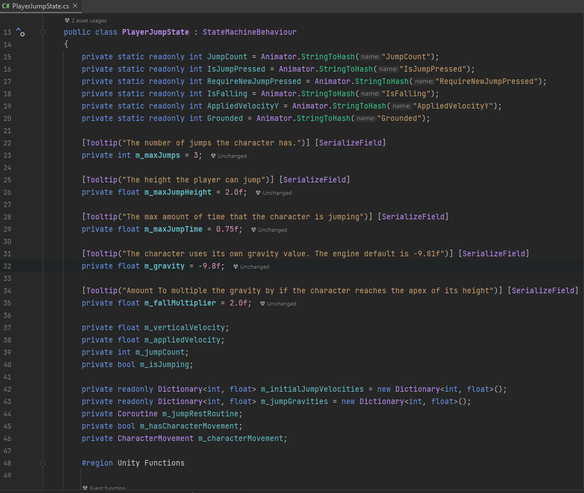Click the 'Unchanged' hint after m_maxJumpTime
Viewport: 584px width, 493px height.
tap(272, 230)
